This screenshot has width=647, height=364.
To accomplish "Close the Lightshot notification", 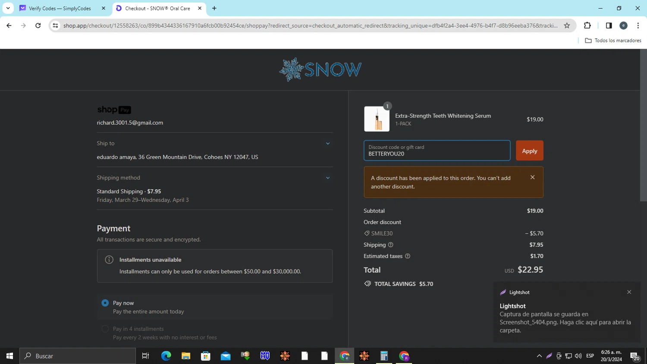I will (629, 292).
